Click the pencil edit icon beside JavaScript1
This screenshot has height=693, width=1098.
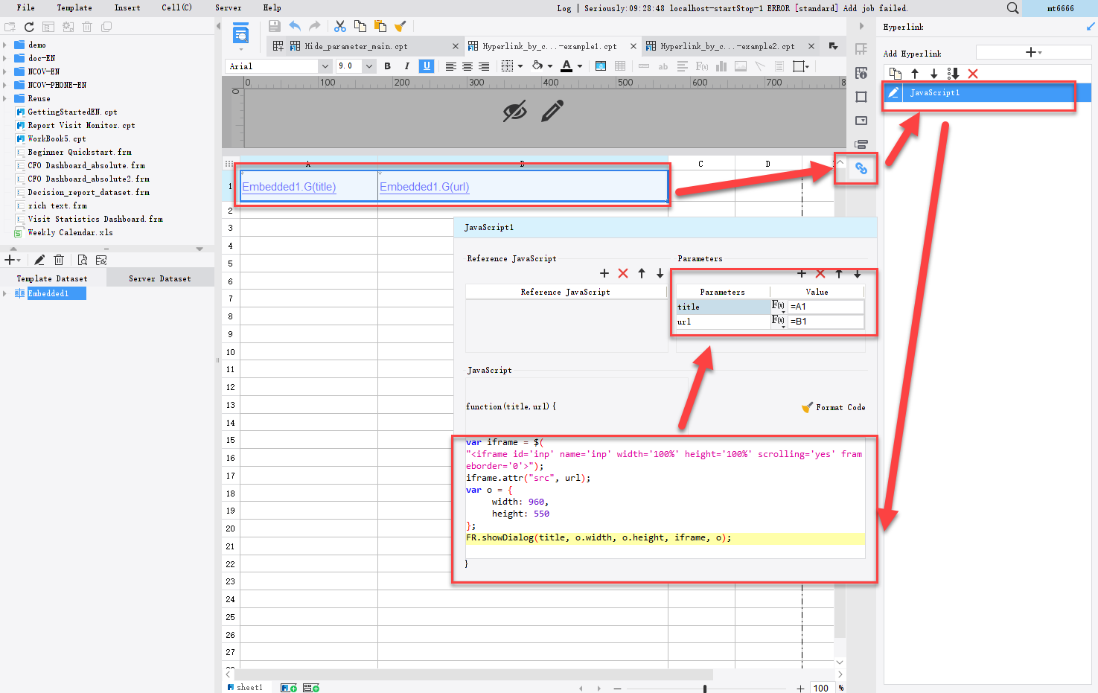(x=894, y=92)
